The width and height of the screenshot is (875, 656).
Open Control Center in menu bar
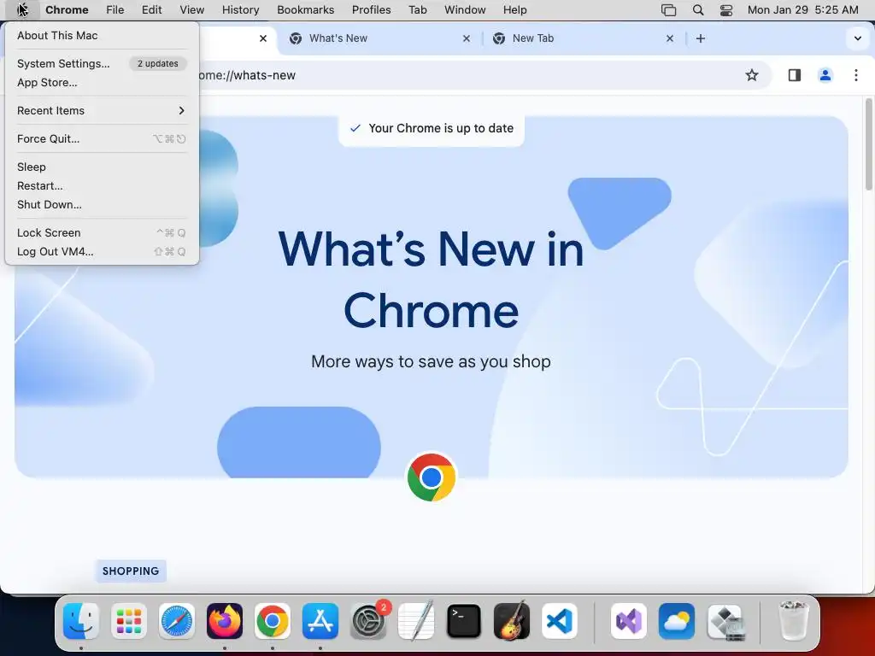pyautogui.click(x=726, y=10)
